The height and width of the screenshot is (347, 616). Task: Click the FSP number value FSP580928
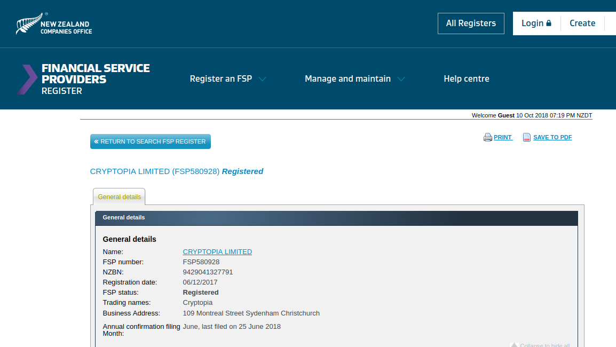(201, 262)
